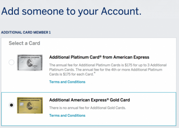Click the chip on the Gold card
The image size is (179, 128).
21,104
